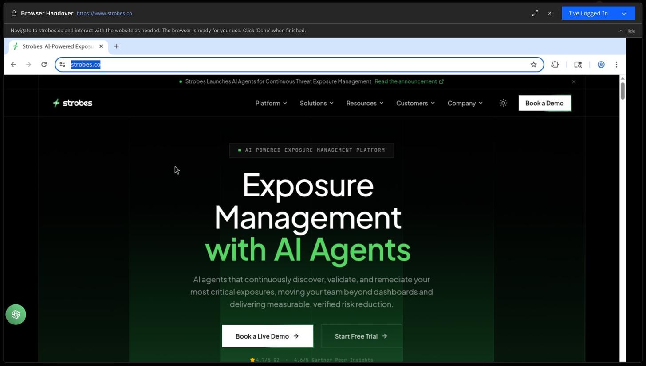Close the Strobes browser tab
The image size is (646, 366).
pos(101,46)
